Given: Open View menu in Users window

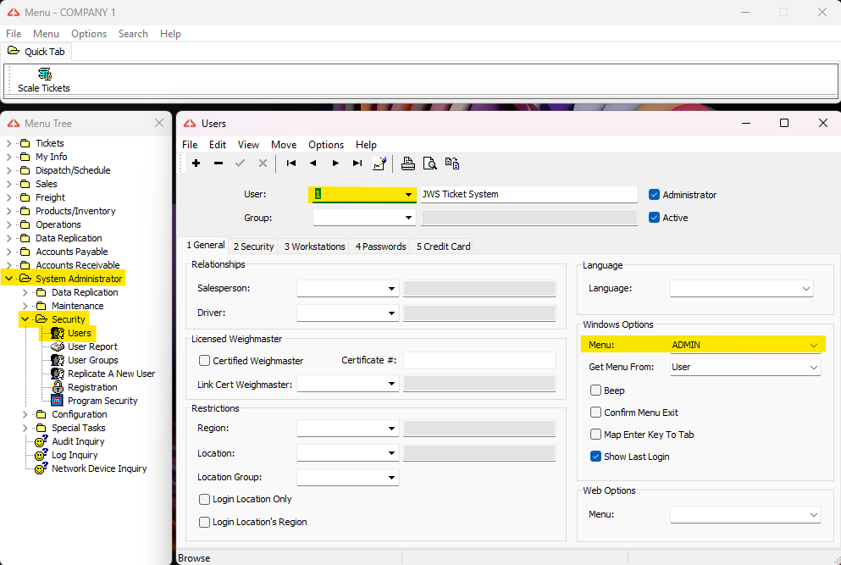Looking at the screenshot, I should click(x=248, y=145).
